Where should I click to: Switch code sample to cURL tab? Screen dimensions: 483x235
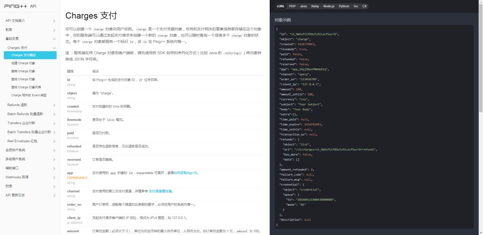tap(280, 6)
